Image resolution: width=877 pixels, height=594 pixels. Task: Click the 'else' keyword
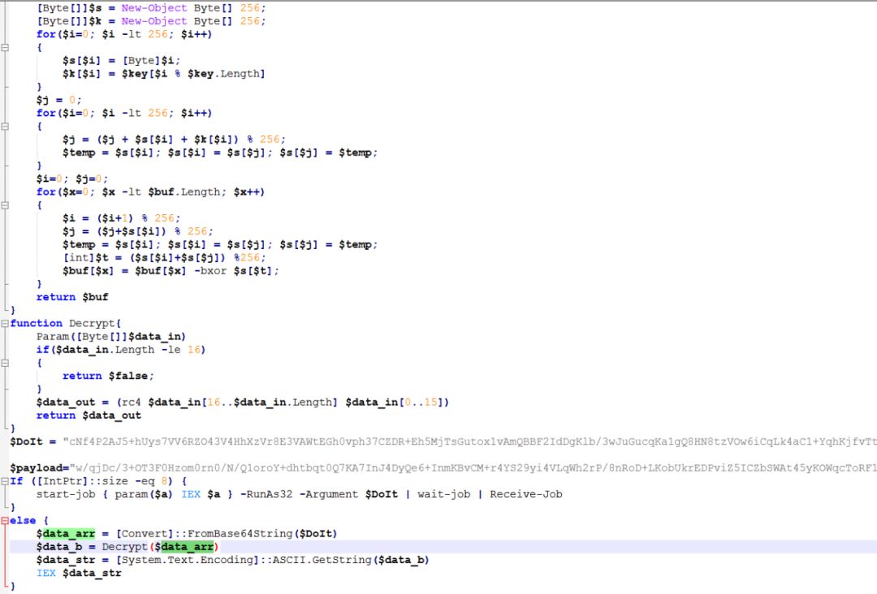23,521
